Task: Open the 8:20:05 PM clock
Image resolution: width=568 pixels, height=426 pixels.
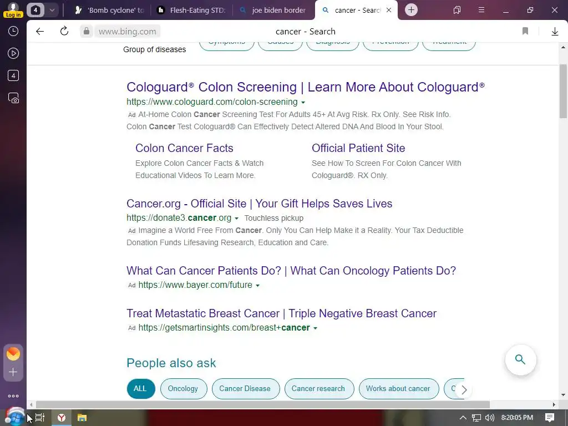Action: tap(517, 418)
